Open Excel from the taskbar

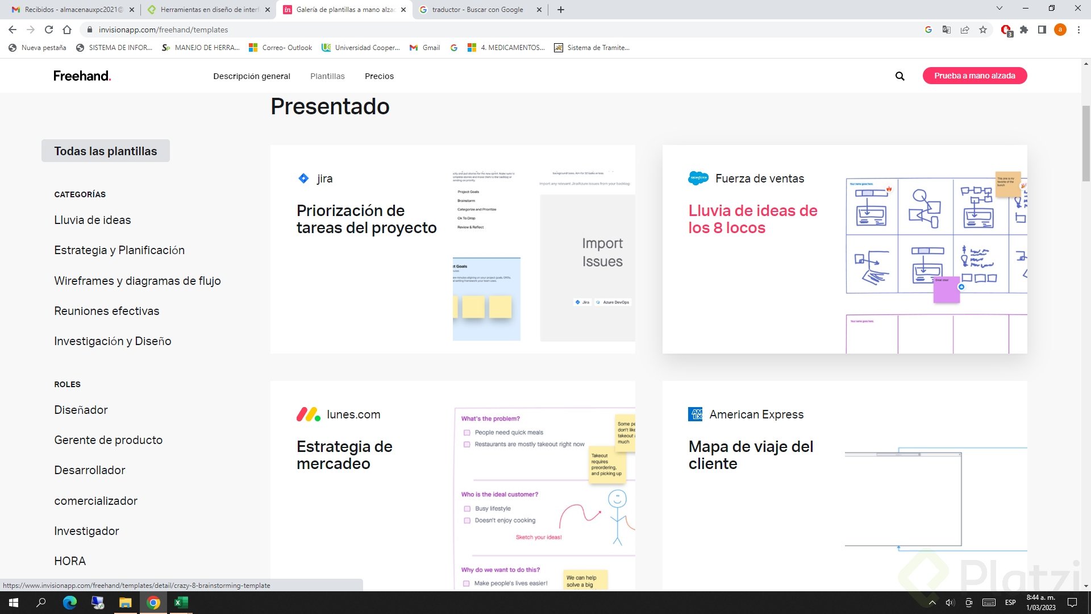(181, 603)
